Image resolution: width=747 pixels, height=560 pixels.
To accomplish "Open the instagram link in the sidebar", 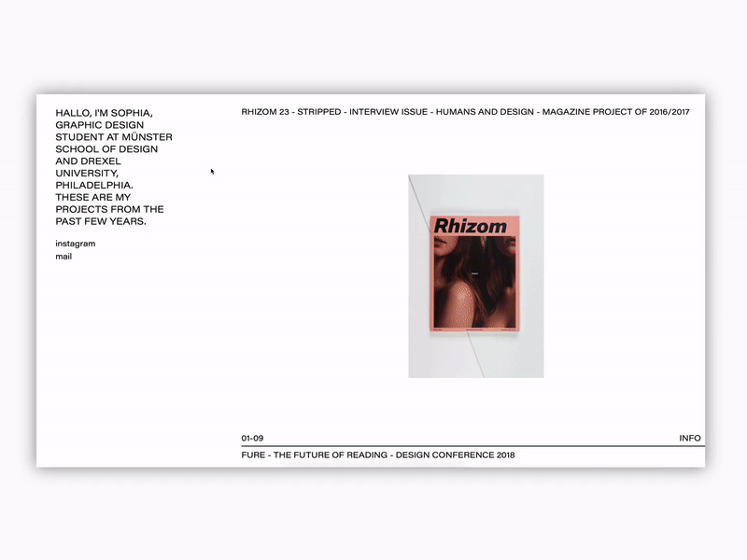I will pyautogui.click(x=75, y=244).
